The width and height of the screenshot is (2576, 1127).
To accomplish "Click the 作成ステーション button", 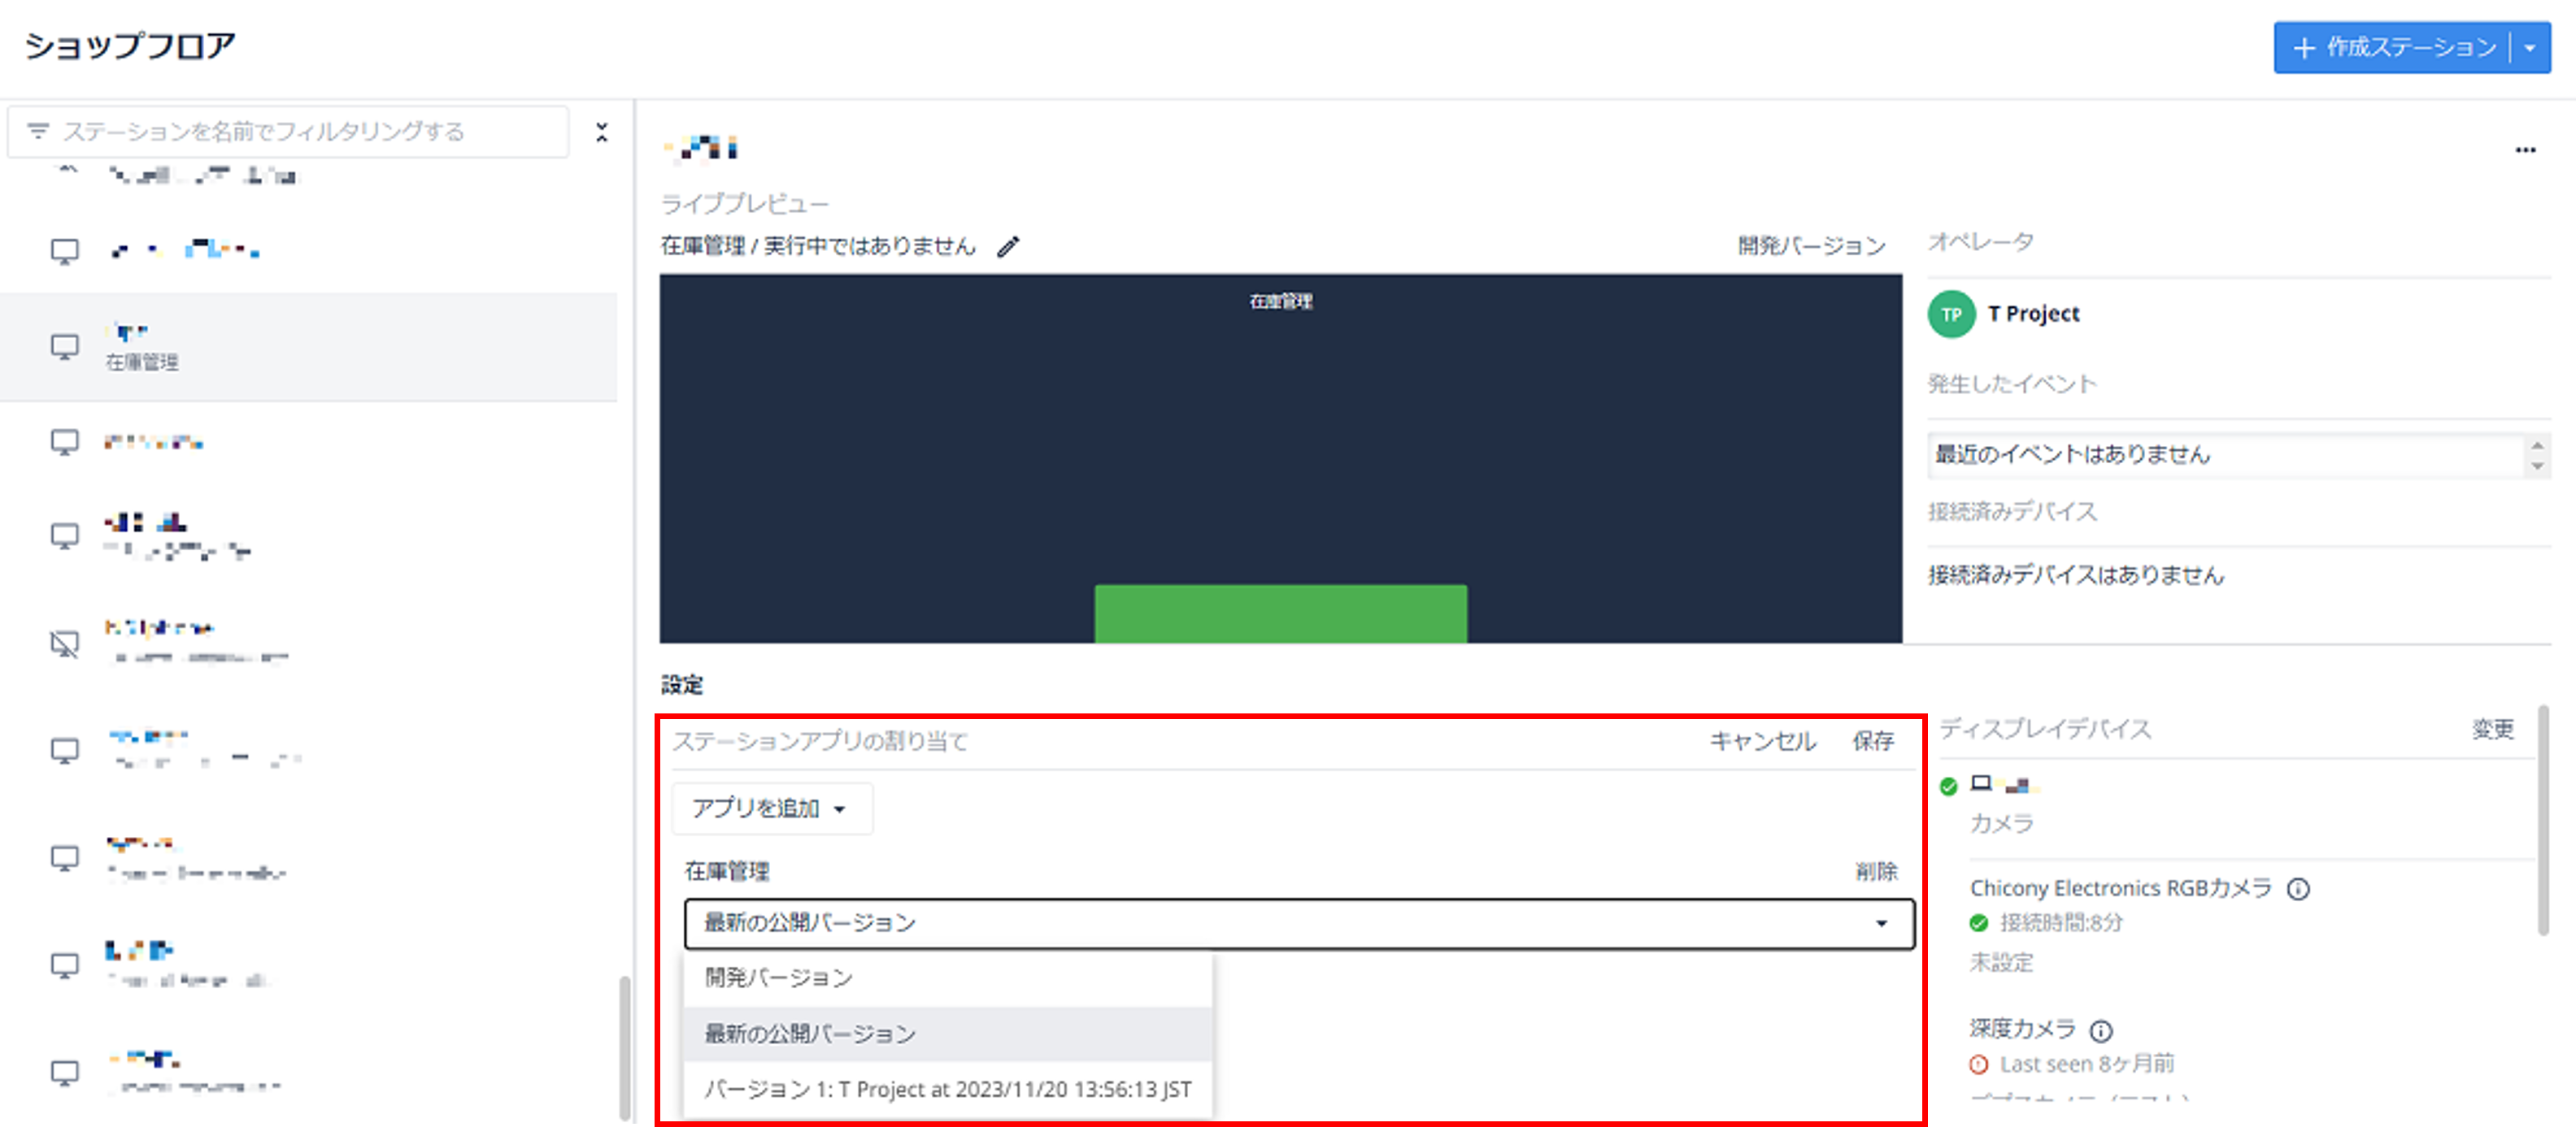I will [x=2394, y=47].
